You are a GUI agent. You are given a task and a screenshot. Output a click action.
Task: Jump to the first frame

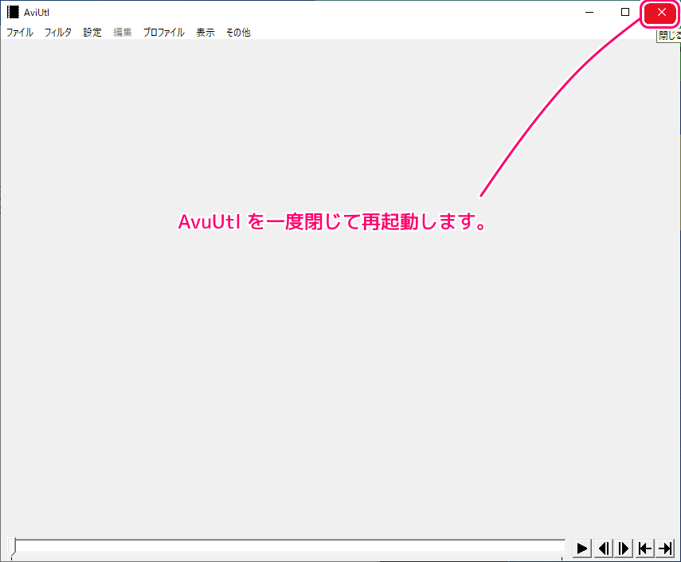(644, 548)
